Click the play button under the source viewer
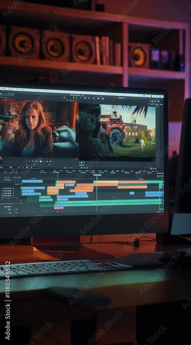This screenshot has width=191, height=345. click(x=41, y=161)
